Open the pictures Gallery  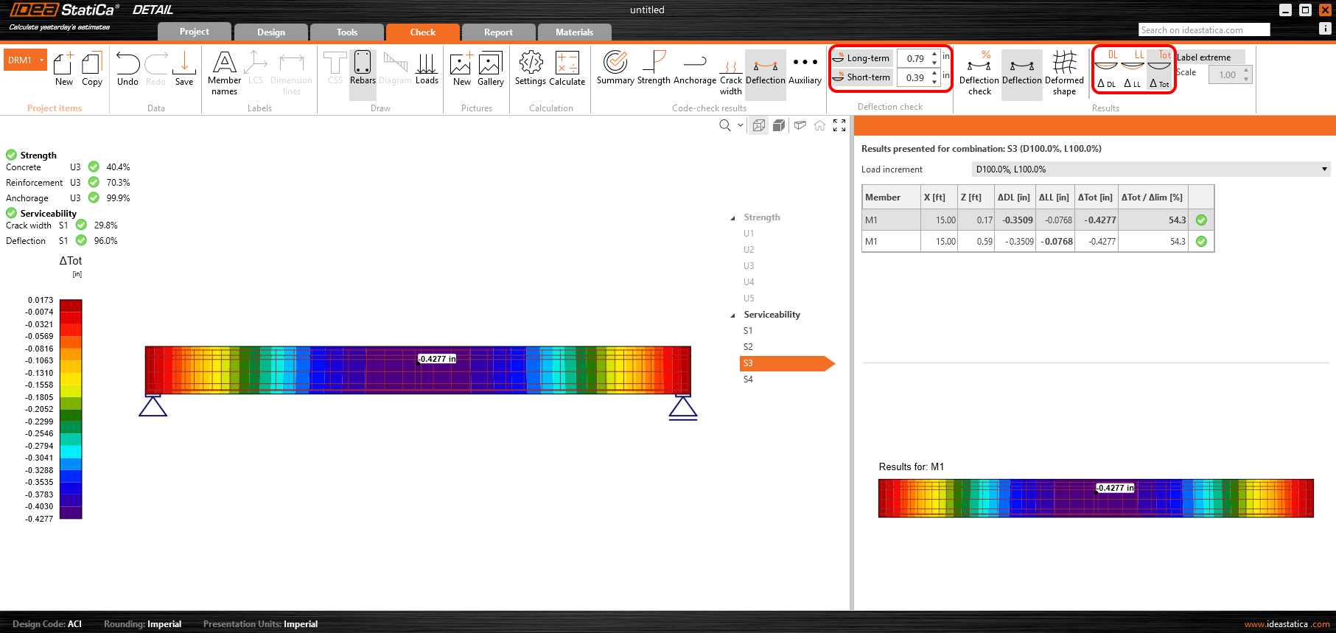pos(490,69)
